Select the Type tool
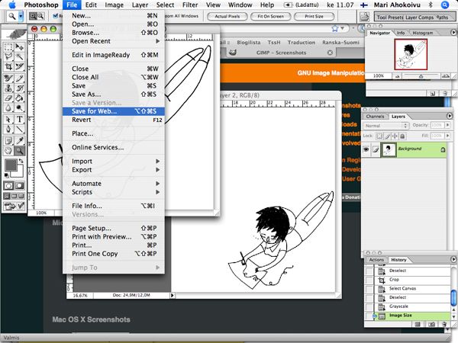The width and height of the screenshot is (458, 343). pos(20,119)
